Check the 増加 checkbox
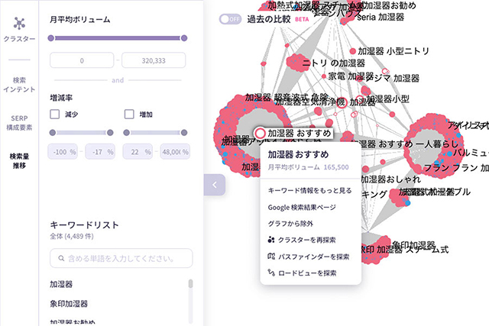 pyautogui.click(x=128, y=114)
